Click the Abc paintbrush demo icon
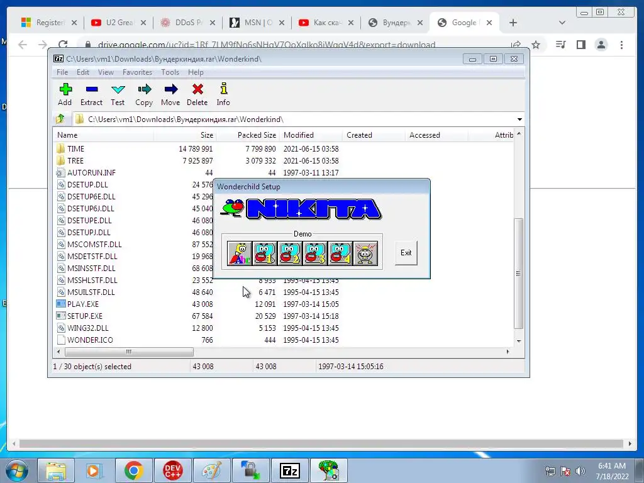This screenshot has width=644, height=483. click(240, 253)
